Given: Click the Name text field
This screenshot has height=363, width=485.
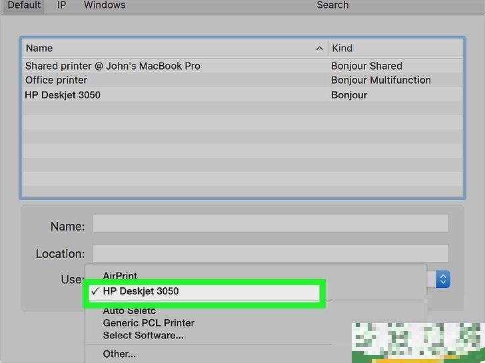Looking at the screenshot, I should 270,224.
